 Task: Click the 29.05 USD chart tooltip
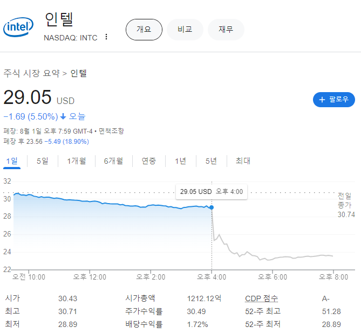pyautogui.click(x=212, y=191)
